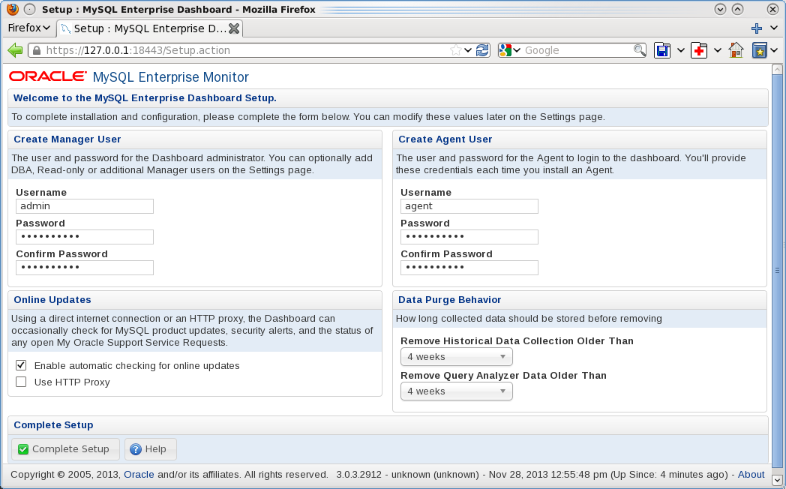Screen dimensions: 786x489
Task: Click the Create Manager User heading
Action: click(x=67, y=139)
